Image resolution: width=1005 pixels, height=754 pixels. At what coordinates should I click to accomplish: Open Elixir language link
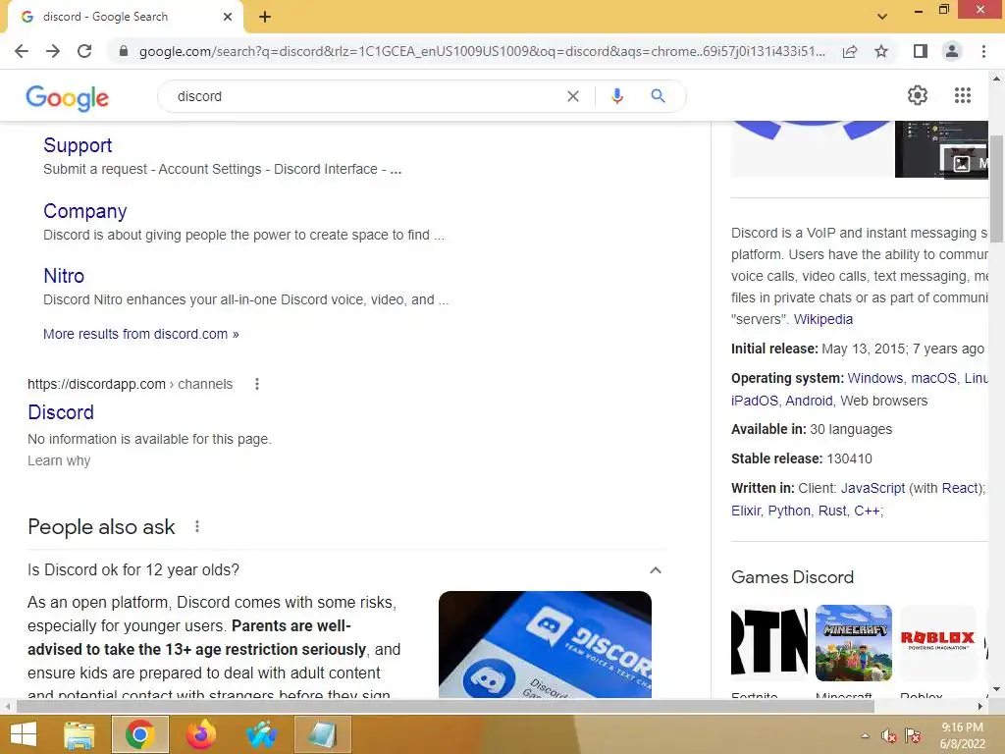pos(746,511)
